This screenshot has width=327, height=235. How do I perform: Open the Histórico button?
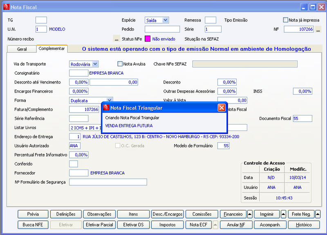coord(304,225)
